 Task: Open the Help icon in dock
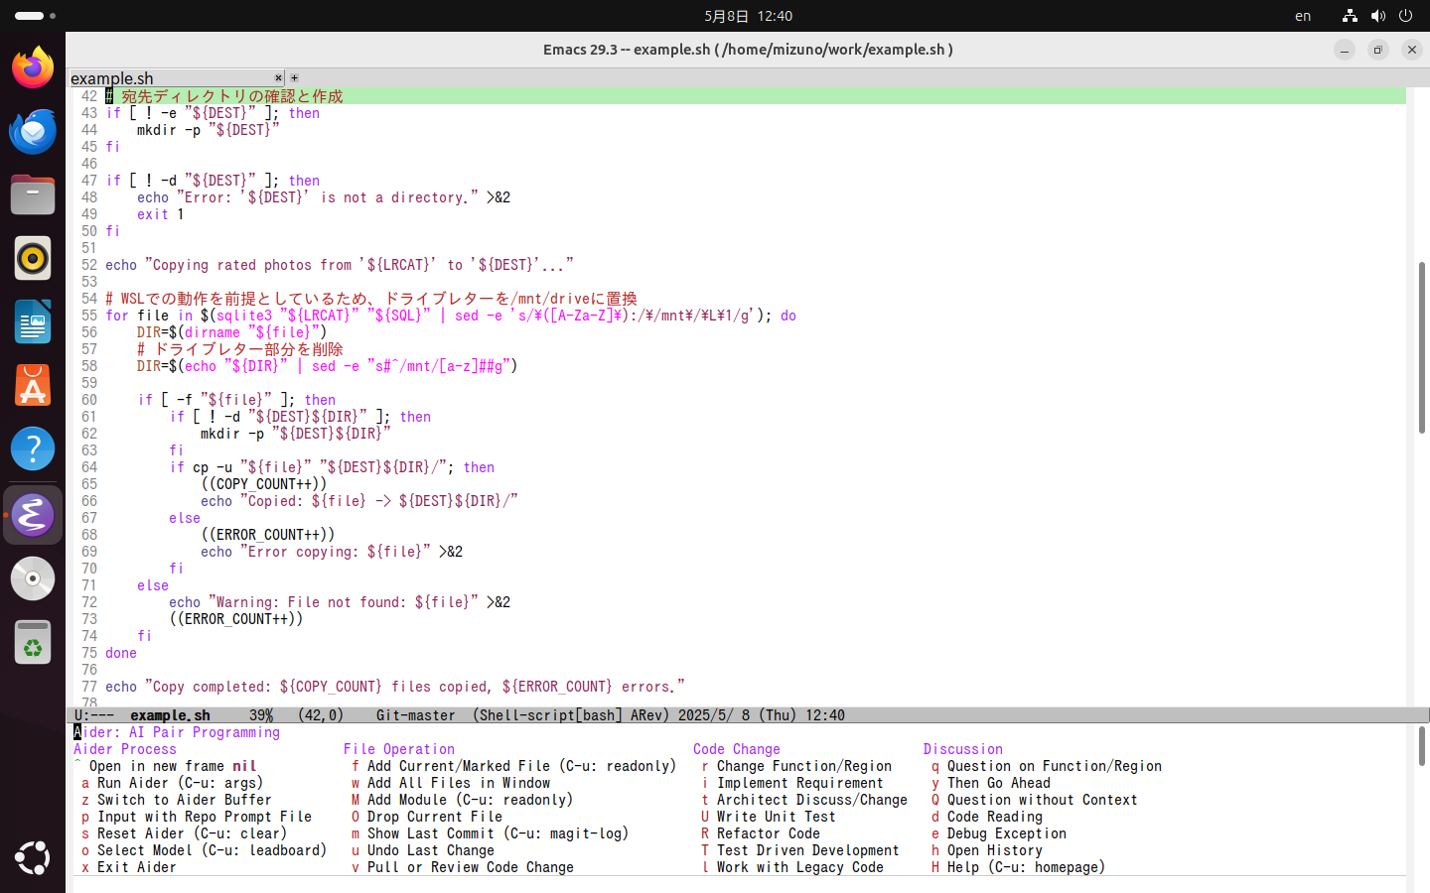(x=33, y=449)
